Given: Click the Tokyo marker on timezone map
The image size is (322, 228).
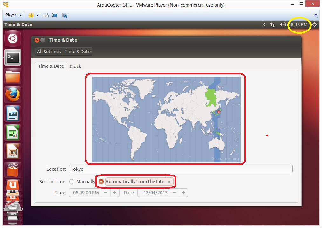Looking at the screenshot, I should click(x=218, y=112).
